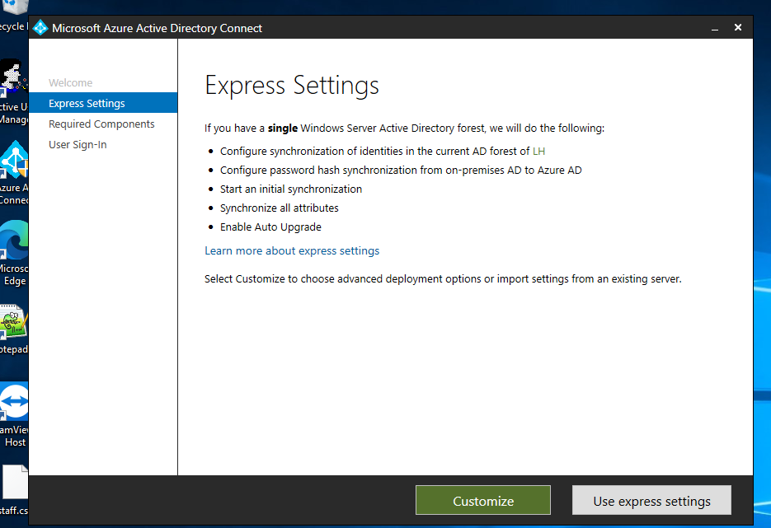This screenshot has width=771, height=528.
Task: Click 'Synchronize all attributes' bullet text
Action: pyautogui.click(x=280, y=208)
